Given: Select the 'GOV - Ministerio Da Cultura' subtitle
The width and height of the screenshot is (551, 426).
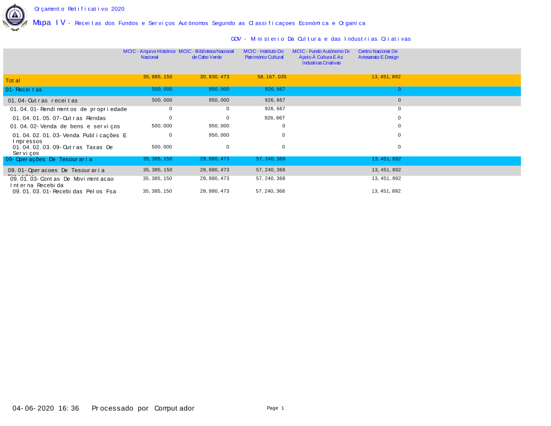Looking at the screenshot, I should [321, 39].
